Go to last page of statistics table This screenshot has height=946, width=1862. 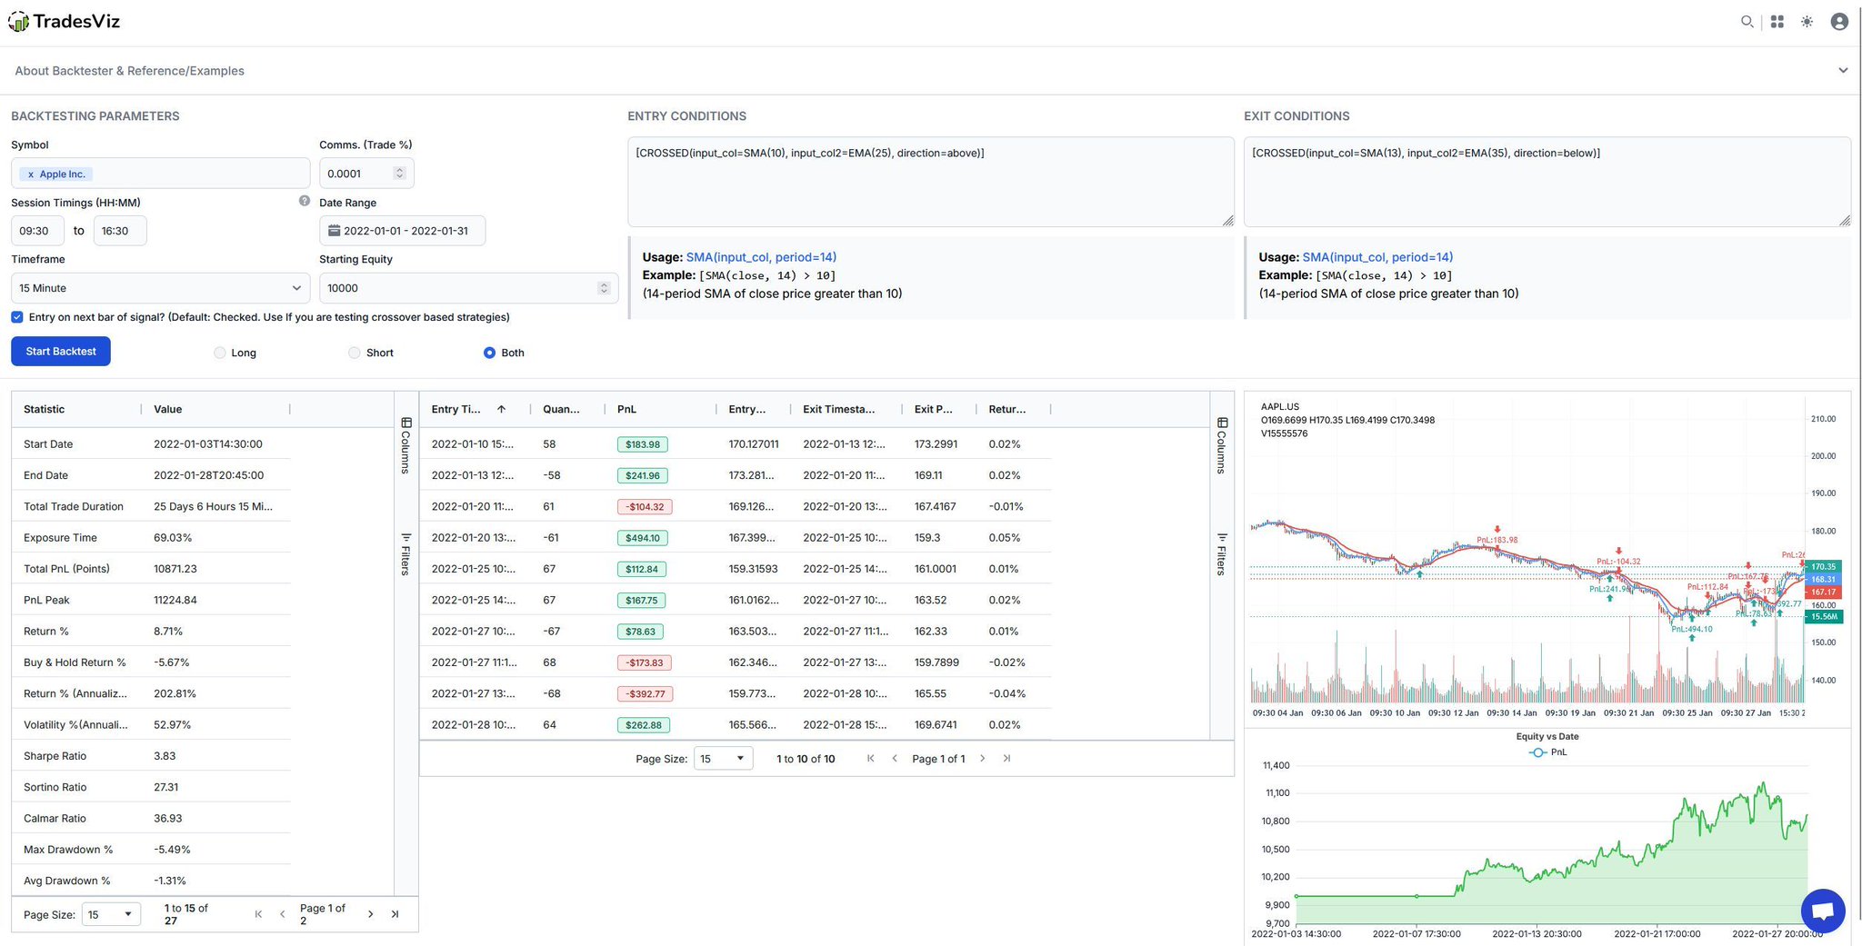tap(395, 914)
